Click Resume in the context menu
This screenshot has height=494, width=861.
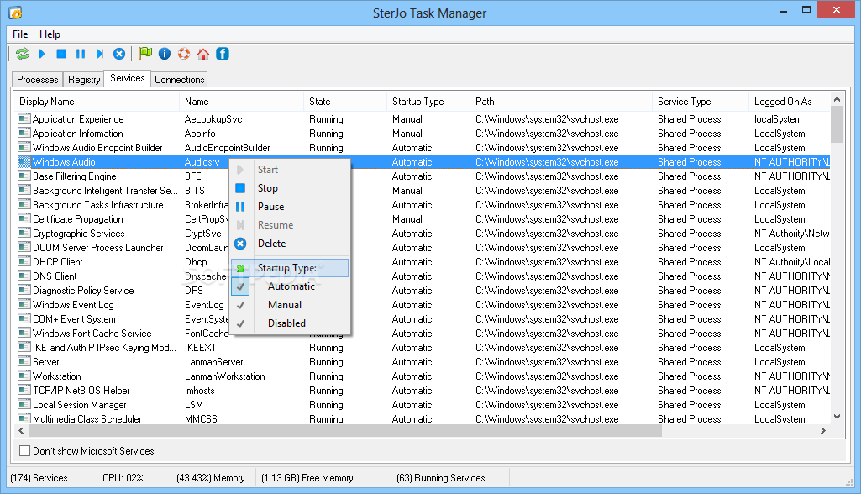[290, 225]
